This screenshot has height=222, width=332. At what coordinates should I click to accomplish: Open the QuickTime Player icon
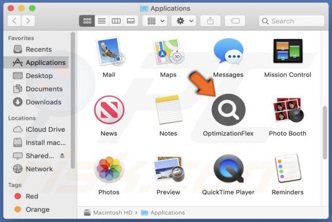[228, 168]
